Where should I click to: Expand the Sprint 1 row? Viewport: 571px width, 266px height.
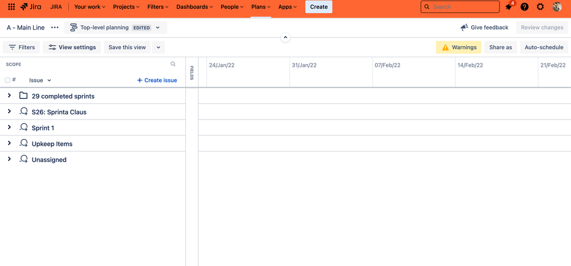[x=10, y=127]
